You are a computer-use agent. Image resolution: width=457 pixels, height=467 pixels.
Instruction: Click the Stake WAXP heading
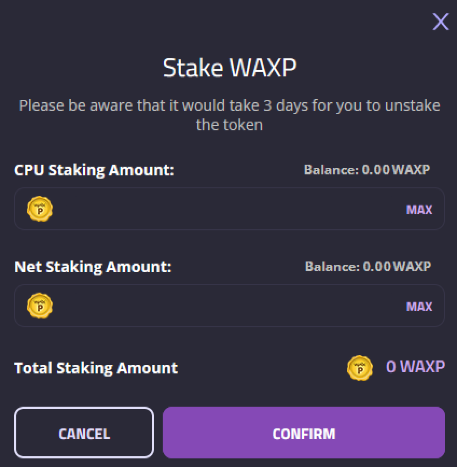coord(230,68)
